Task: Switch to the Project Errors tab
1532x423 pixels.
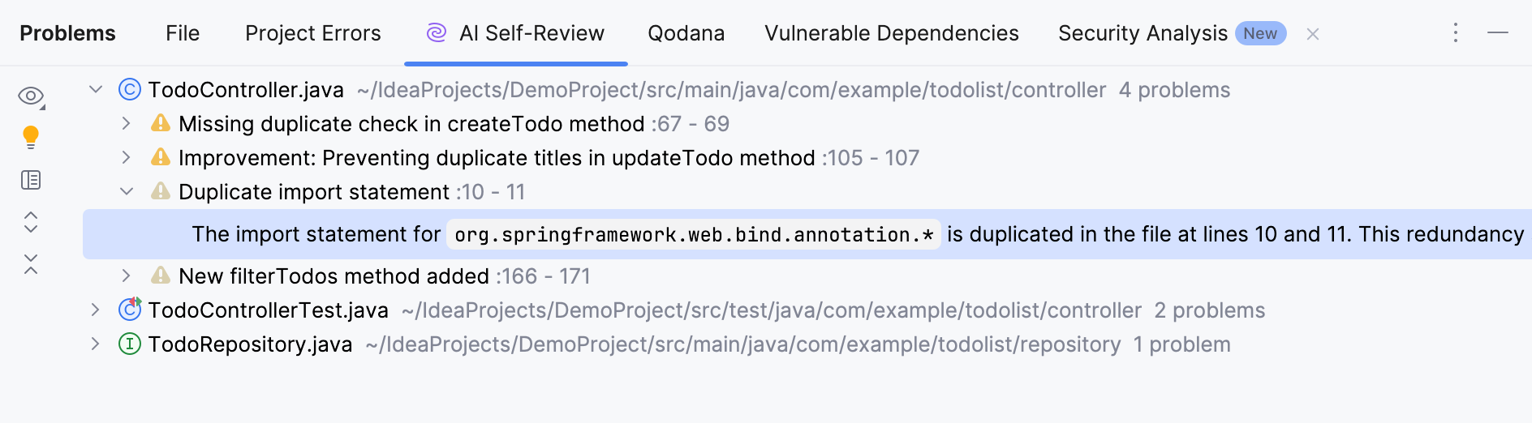Action: [x=312, y=33]
